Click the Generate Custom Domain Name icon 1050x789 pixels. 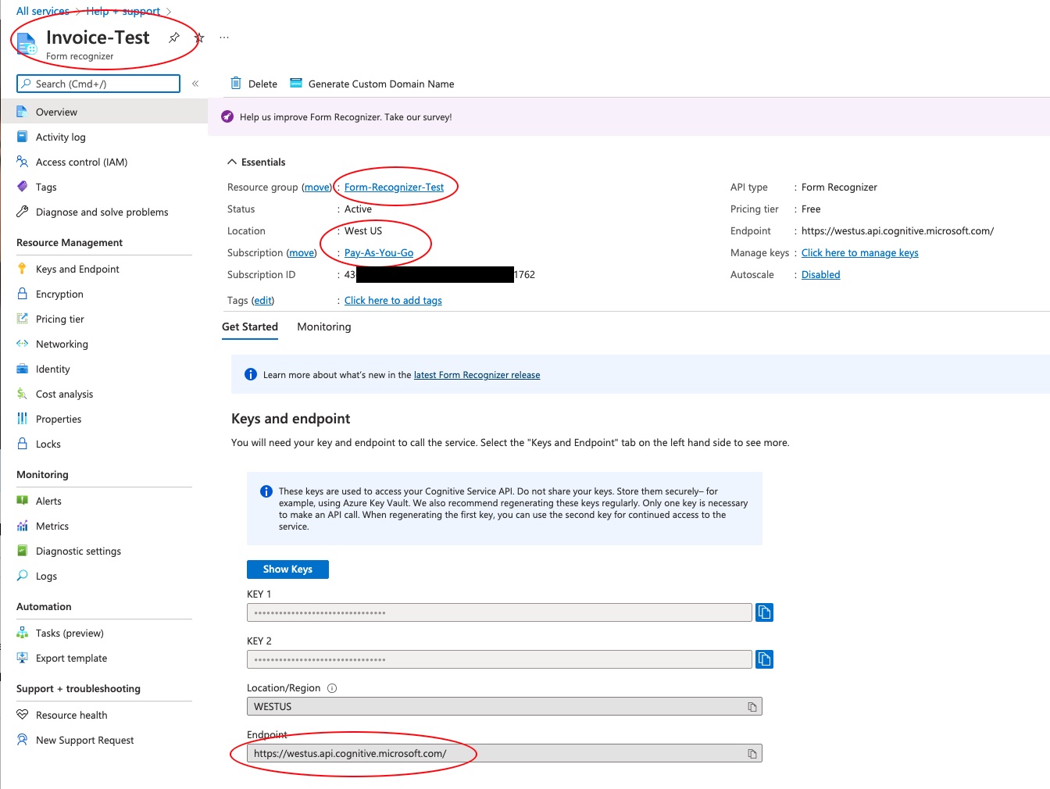point(296,84)
